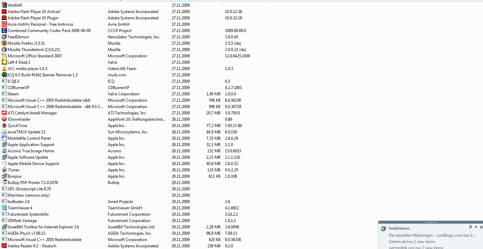
Task: Select the Apple Software Update icon
Action: pos(4,157)
